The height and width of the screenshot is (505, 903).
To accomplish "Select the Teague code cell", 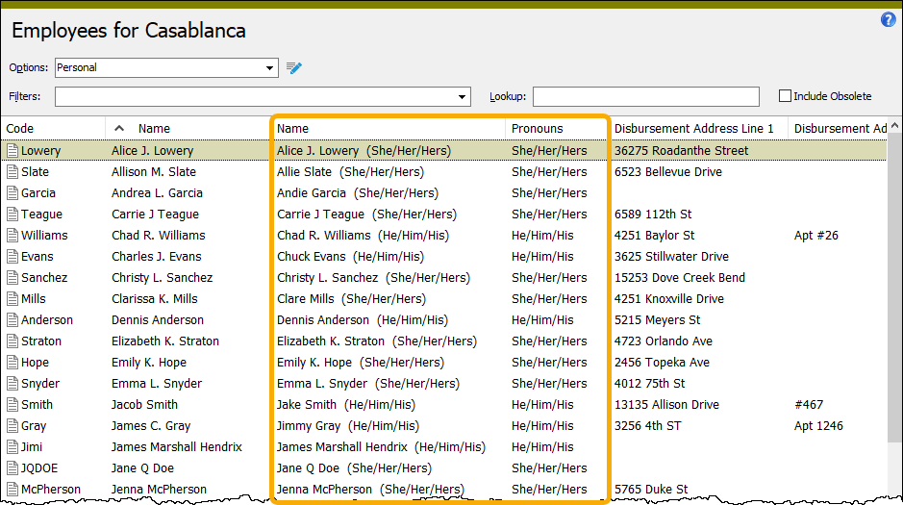I will (x=41, y=215).
